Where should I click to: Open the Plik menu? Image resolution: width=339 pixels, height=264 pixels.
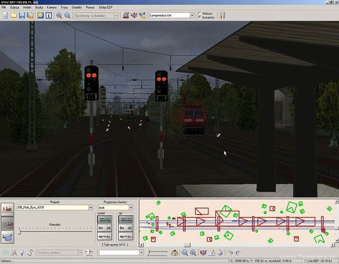click(4, 7)
